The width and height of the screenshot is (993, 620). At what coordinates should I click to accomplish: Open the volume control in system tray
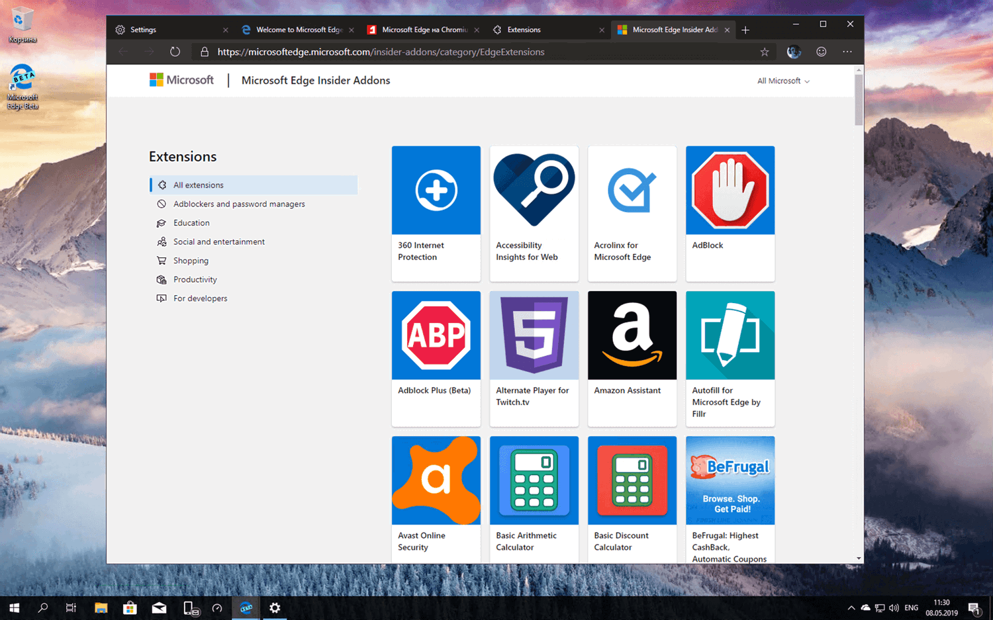(894, 607)
